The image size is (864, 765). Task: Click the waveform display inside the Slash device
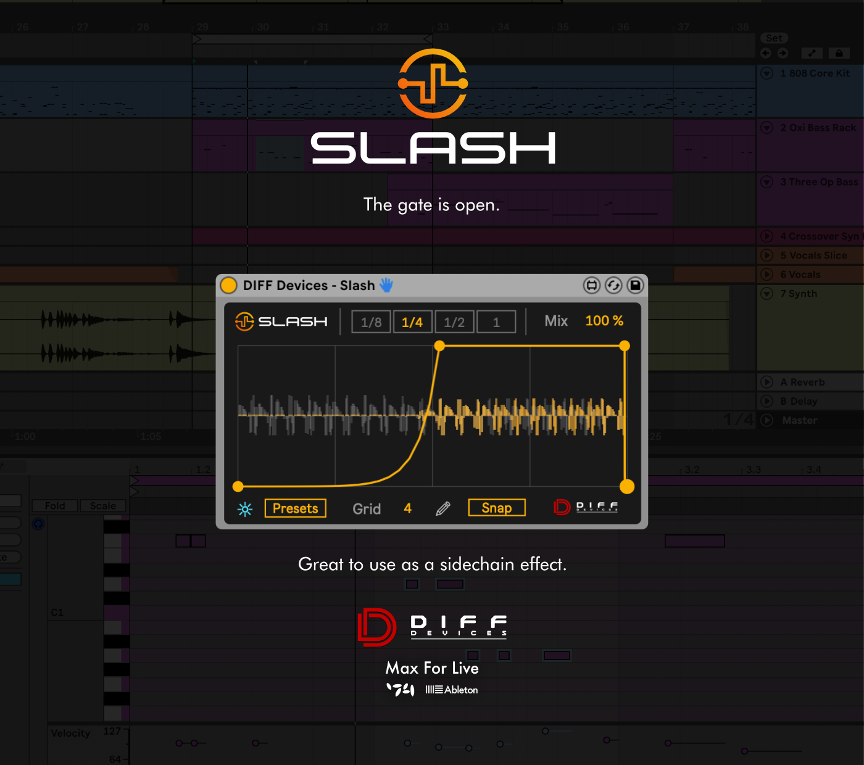[x=431, y=416]
